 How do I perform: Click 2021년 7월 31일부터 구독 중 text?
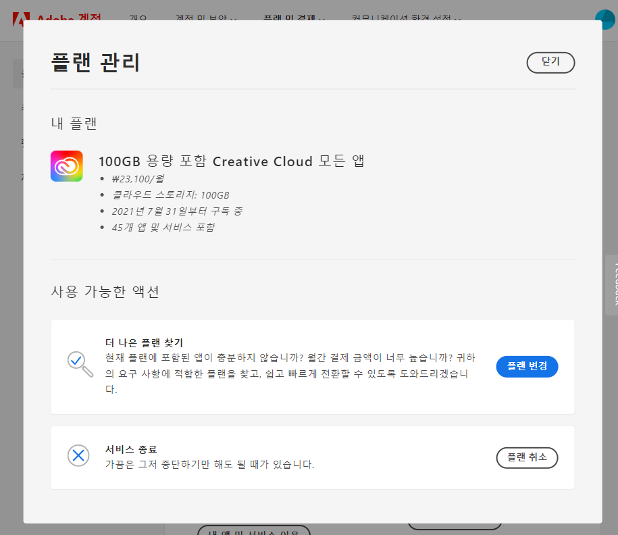(x=177, y=211)
